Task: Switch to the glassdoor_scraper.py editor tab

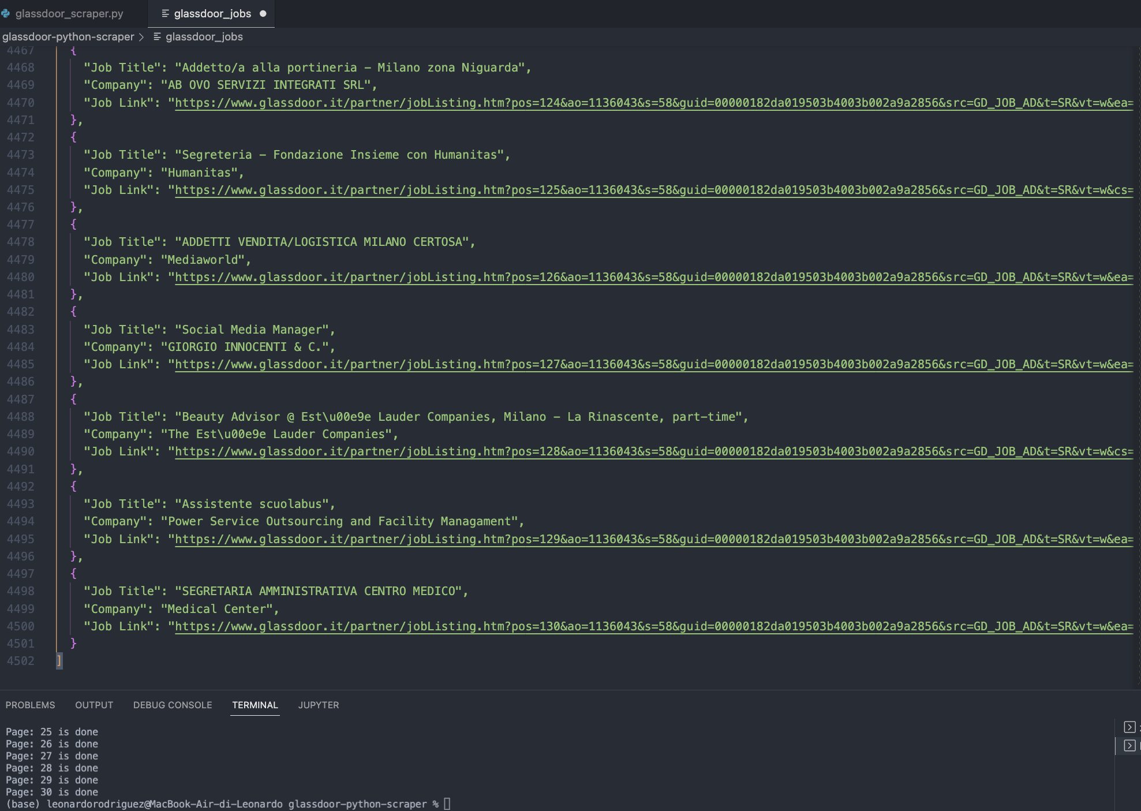Action: click(69, 13)
